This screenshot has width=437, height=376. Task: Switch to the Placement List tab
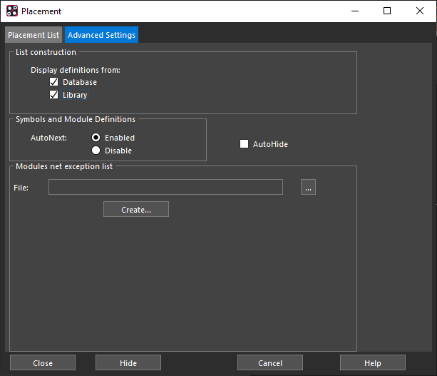[x=34, y=35]
